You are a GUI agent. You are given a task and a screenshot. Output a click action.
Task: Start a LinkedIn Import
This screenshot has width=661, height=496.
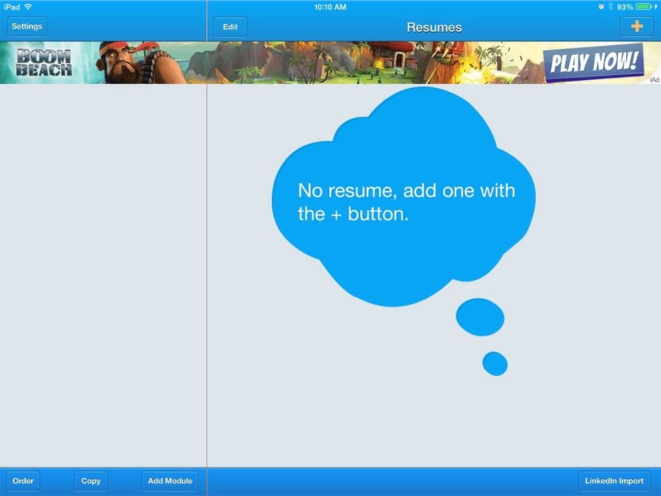pyautogui.click(x=614, y=481)
